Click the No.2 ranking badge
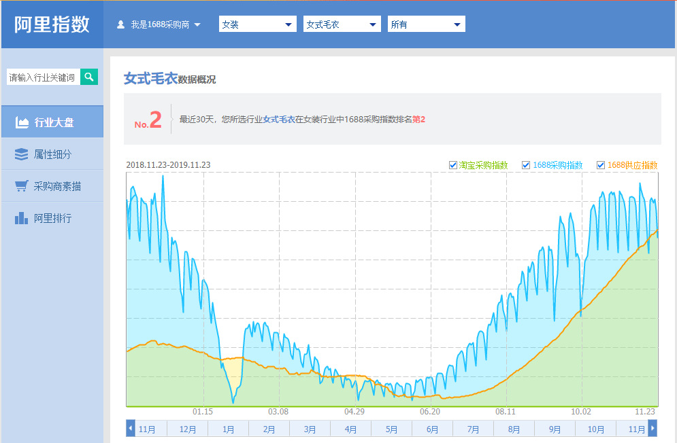677x443 pixels. tap(148, 120)
